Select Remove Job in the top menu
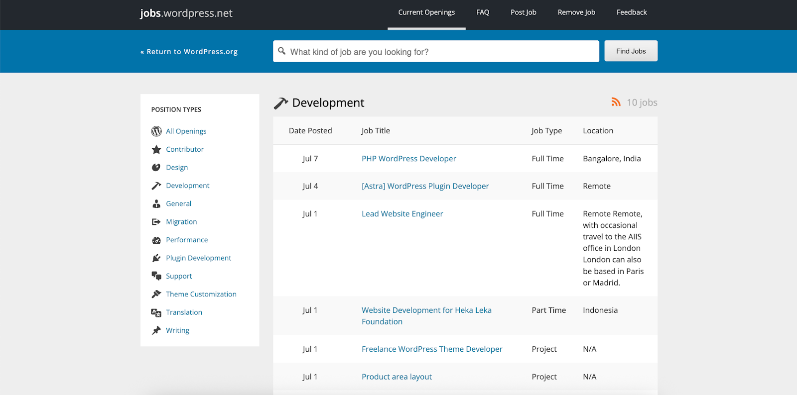This screenshot has height=395, width=797. click(x=576, y=12)
